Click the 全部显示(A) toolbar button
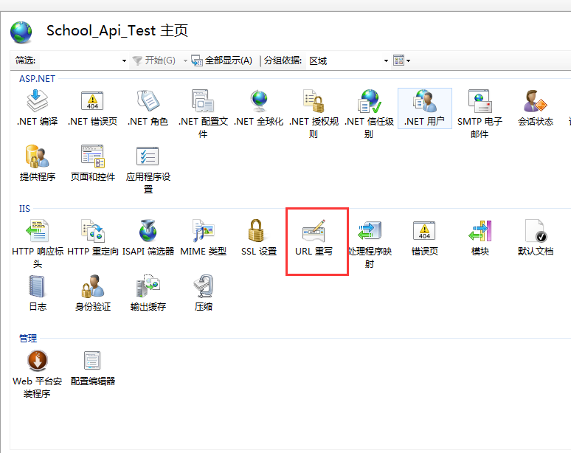This screenshot has width=571, height=453. (222, 60)
